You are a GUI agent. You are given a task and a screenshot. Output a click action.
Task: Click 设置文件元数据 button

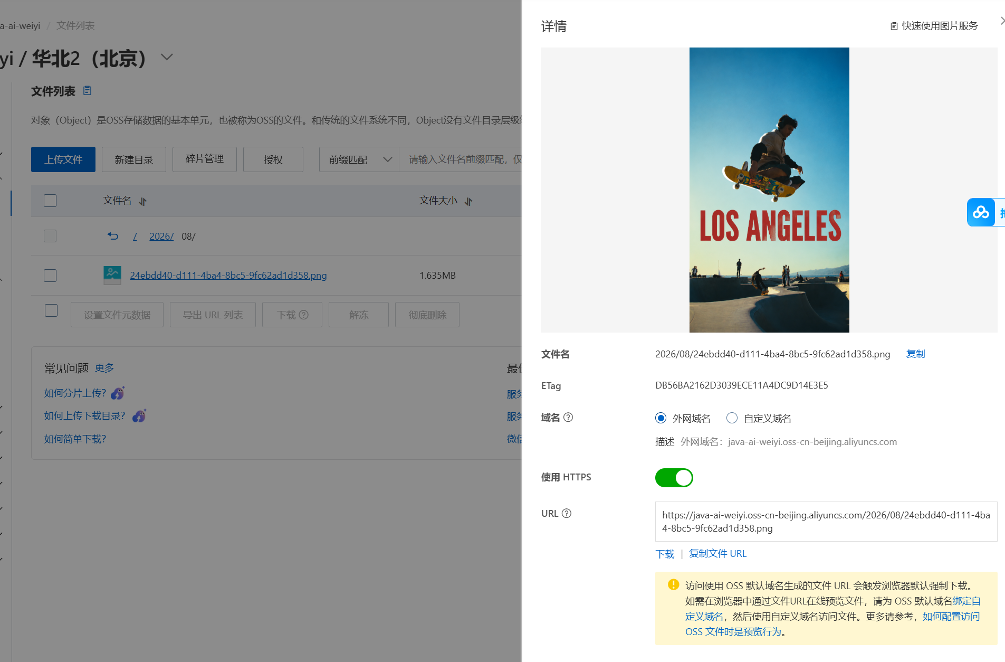(x=117, y=315)
